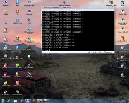Select the heat_shield_by_th image file
The height and width of the screenshot is (103, 129).
click(29, 48)
